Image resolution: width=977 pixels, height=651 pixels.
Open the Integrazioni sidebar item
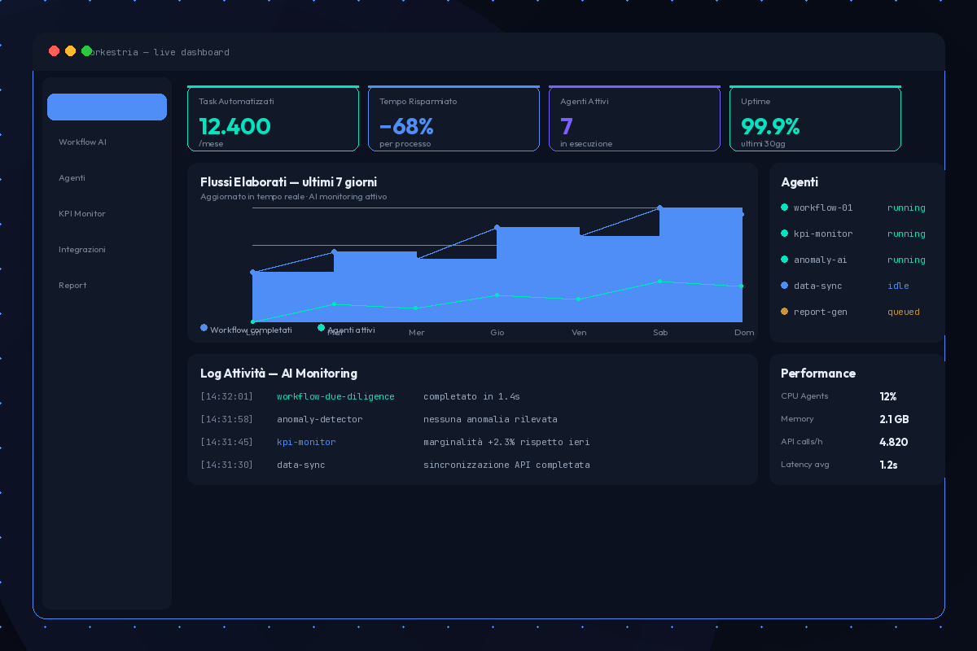click(82, 250)
